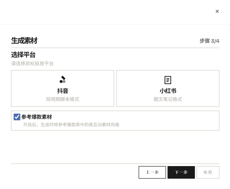Uncheck the 参考爆款素材 checkbox
This screenshot has width=230, height=189.
[17, 117]
